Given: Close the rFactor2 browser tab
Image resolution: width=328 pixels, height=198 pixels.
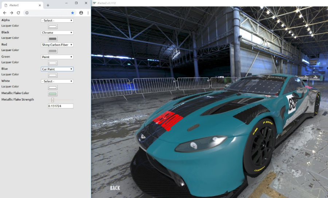Looking at the screenshot, I should tap(40, 5).
